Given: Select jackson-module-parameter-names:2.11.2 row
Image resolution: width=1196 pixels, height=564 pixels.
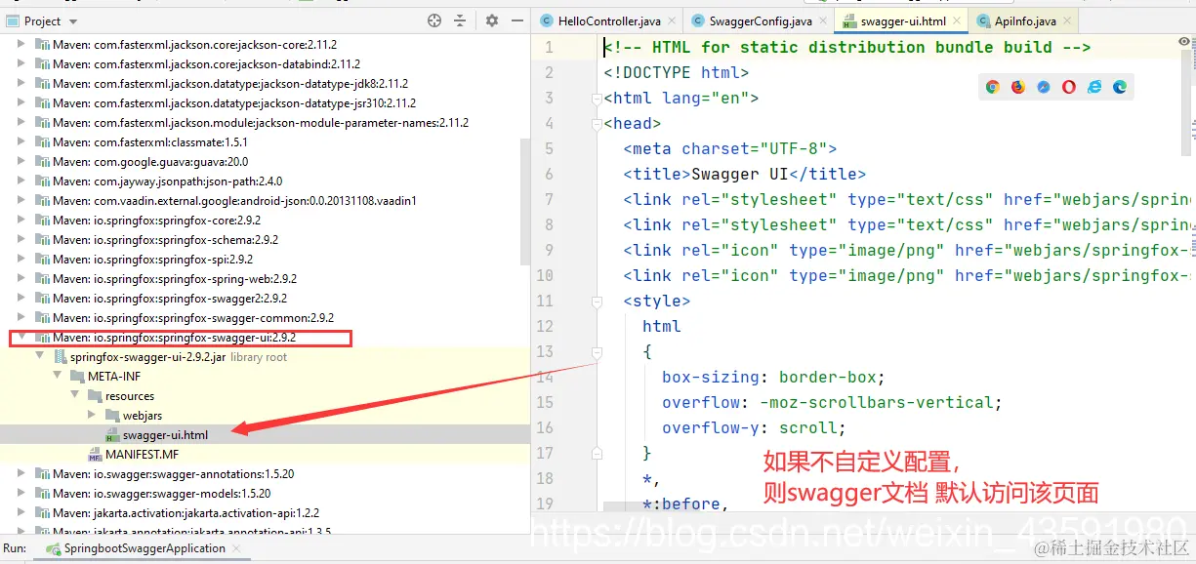Looking at the screenshot, I should [266, 123].
